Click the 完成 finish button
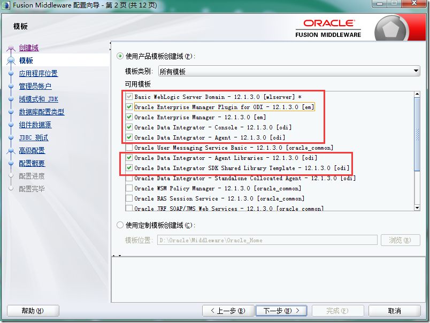The height and width of the screenshot is (323, 430). (337, 311)
